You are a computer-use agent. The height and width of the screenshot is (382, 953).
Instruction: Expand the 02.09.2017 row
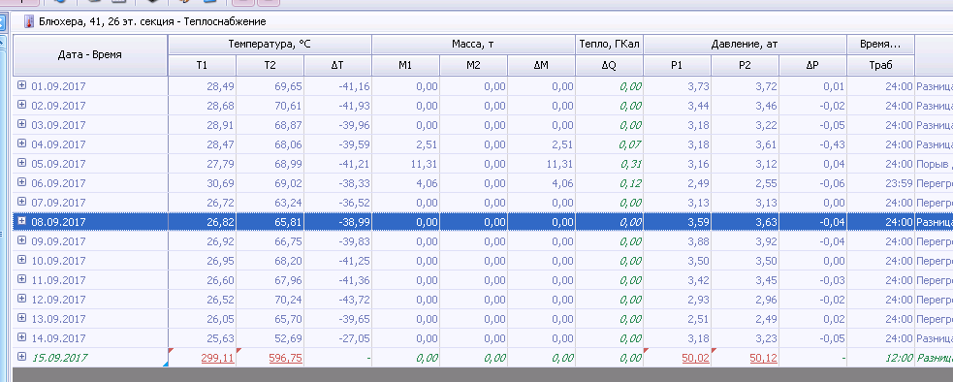click(22, 105)
